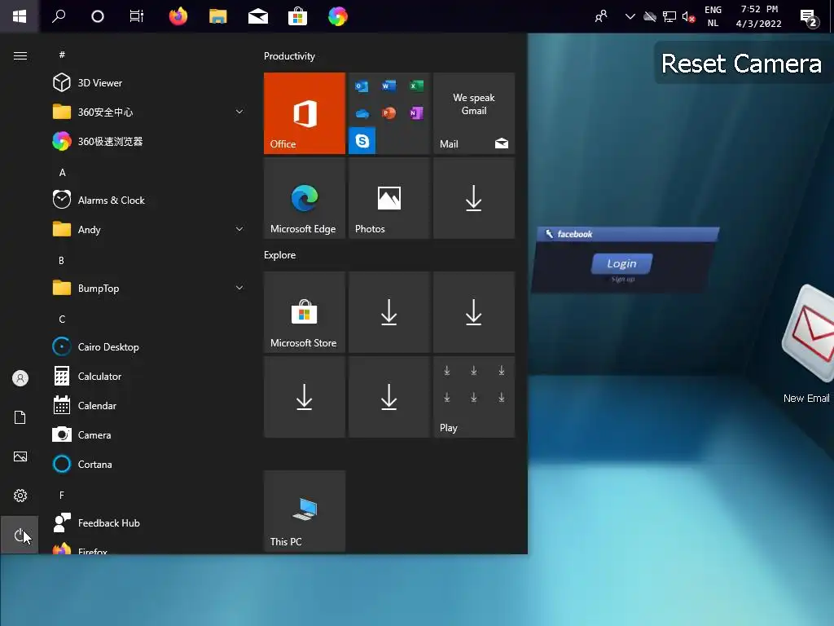Open People icon in system tray
Image resolution: width=834 pixels, height=626 pixels.
[601, 16]
